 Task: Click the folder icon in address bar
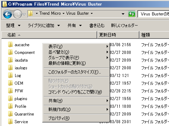31,14
